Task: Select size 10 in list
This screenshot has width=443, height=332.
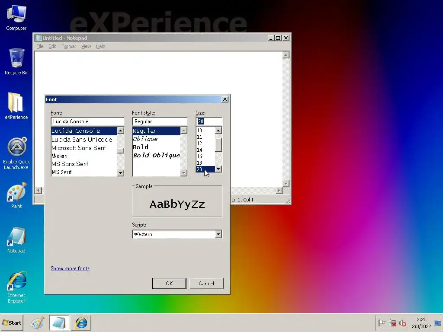Action: pos(205,131)
